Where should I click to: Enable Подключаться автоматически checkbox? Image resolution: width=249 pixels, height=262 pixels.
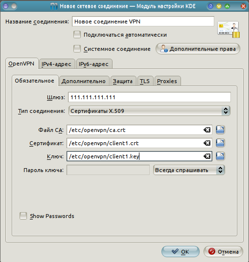coord(77,35)
